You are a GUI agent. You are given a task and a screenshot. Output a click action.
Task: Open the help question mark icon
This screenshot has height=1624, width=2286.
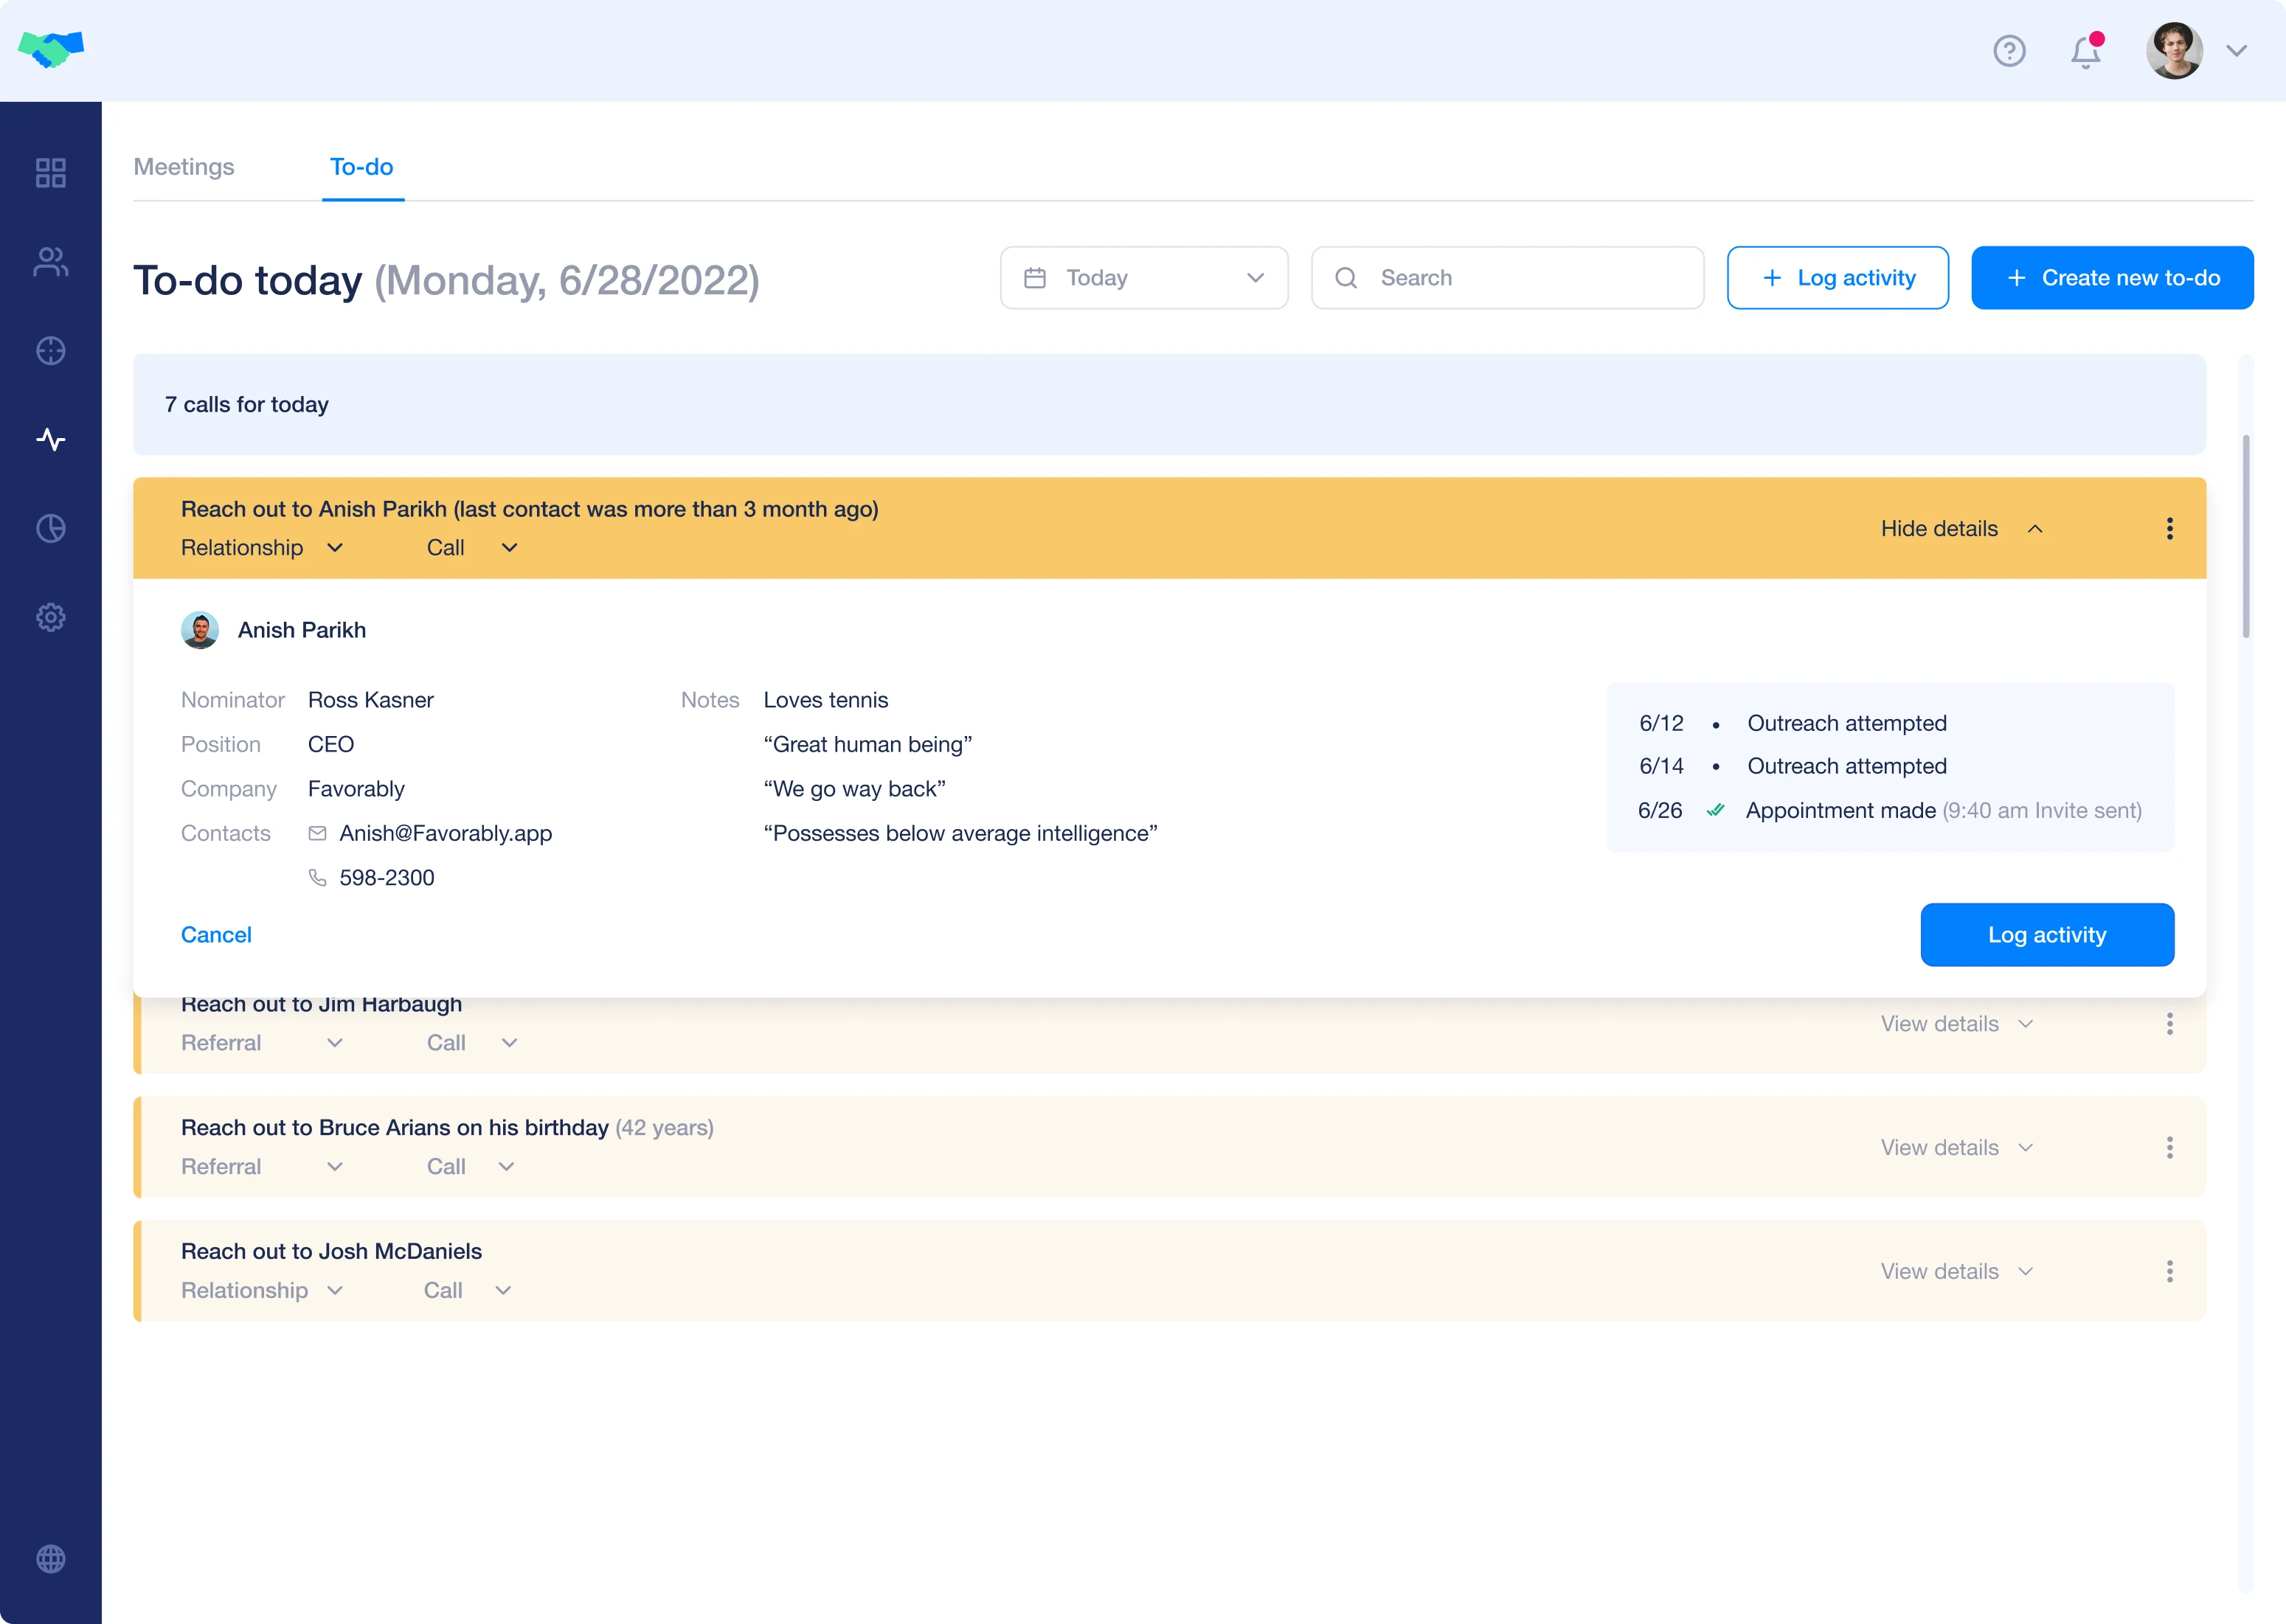(2009, 51)
